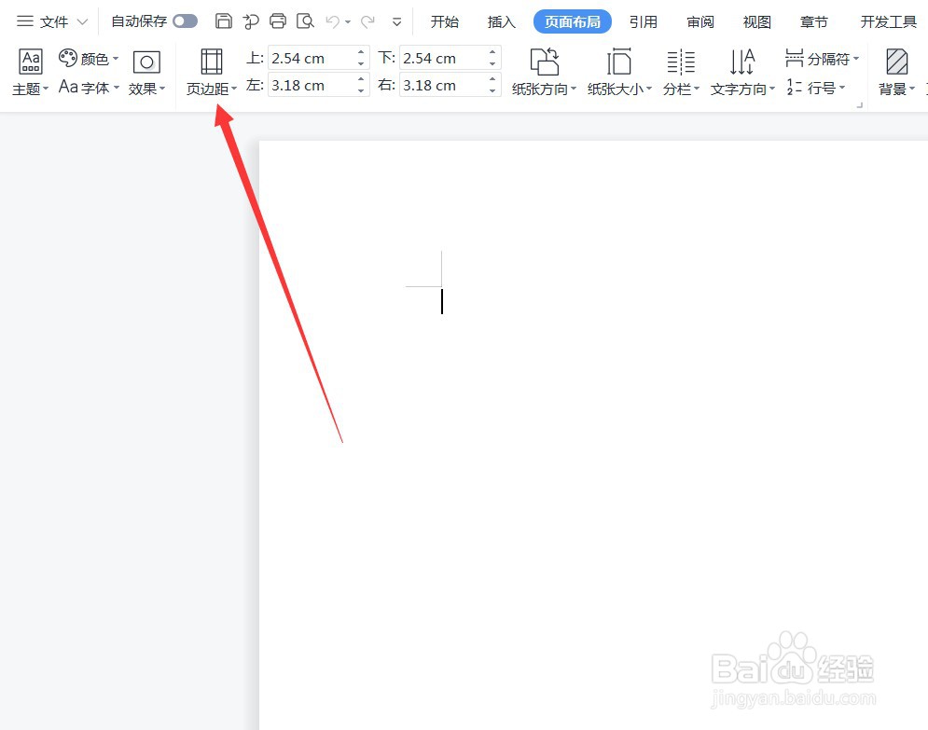Screen dimensions: 928x730
Task: Expand the 纸张方向 dropdown arrow
Action: pos(574,89)
